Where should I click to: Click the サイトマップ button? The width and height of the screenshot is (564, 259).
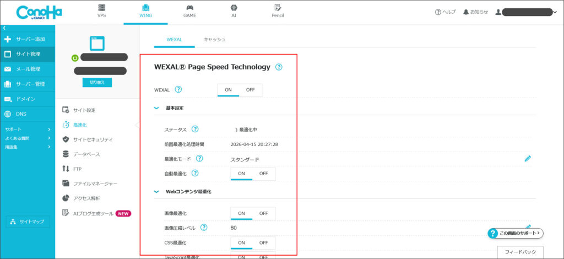pos(28,222)
